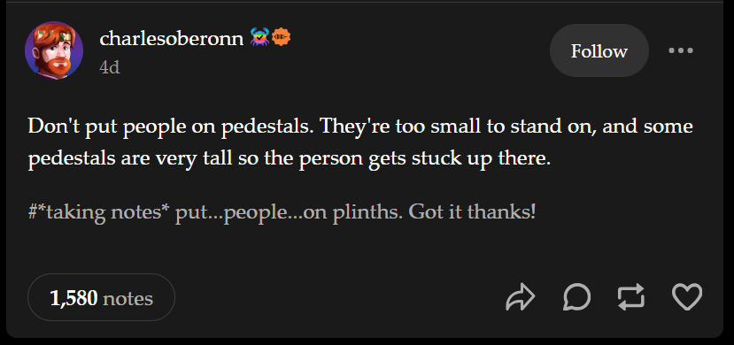734x345 pixels.
Task: Open the 1,580 notes button
Action: click(x=101, y=297)
